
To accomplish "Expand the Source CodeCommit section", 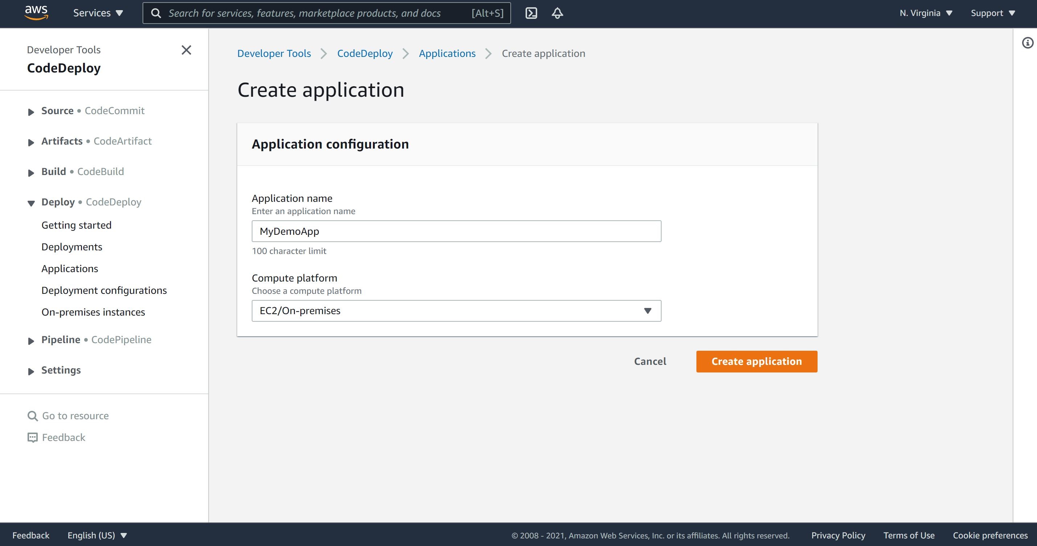I will [x=31, y=112].
